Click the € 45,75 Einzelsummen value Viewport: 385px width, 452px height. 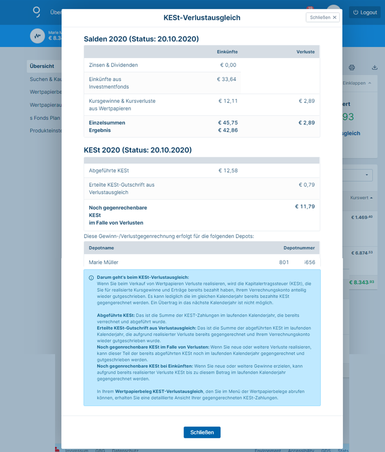pyautogui.click(x=228, y=123)
